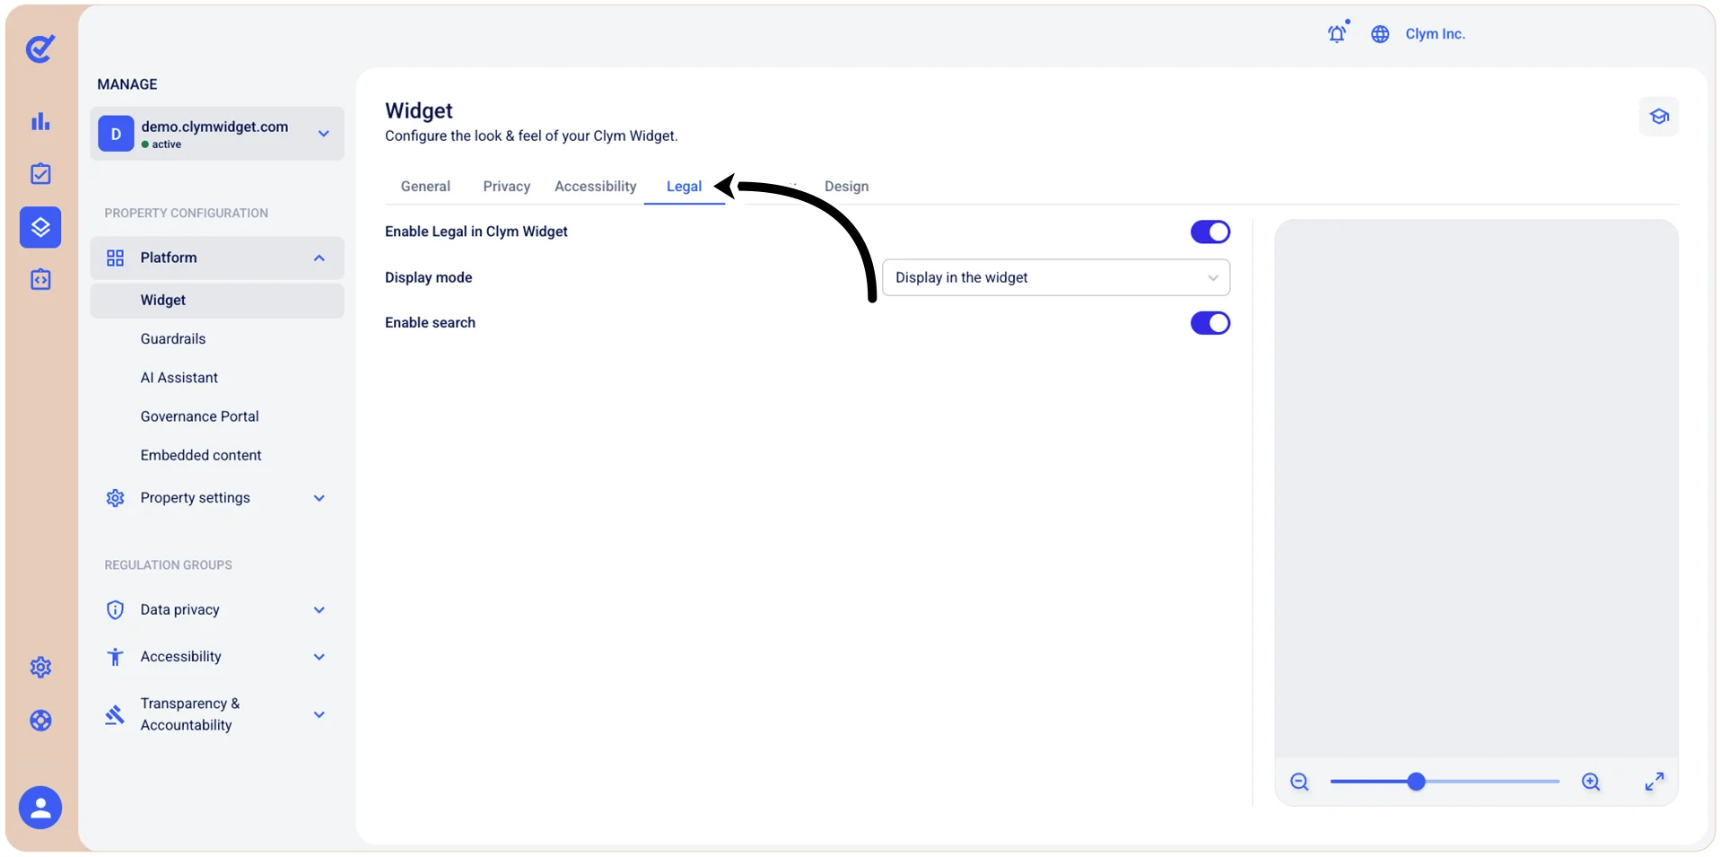Click the Data privacy shield icon
Screen dimensions: 1720x857
(115, 610)
